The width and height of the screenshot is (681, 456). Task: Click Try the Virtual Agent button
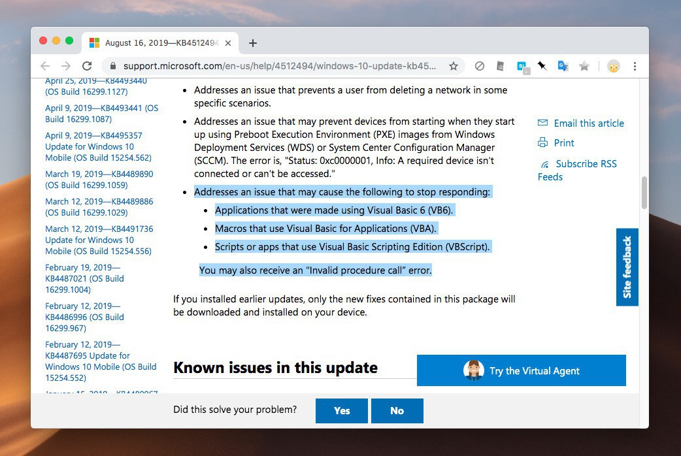[521, 370]
